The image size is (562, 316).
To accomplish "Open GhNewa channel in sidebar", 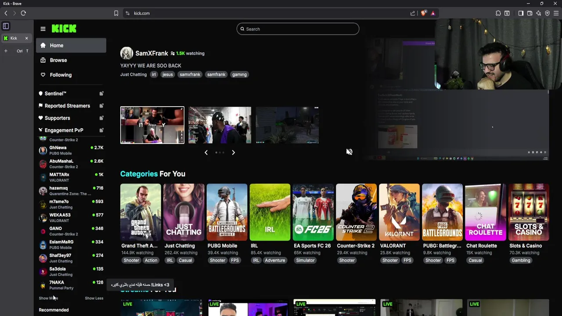I will tap(71, 151).
